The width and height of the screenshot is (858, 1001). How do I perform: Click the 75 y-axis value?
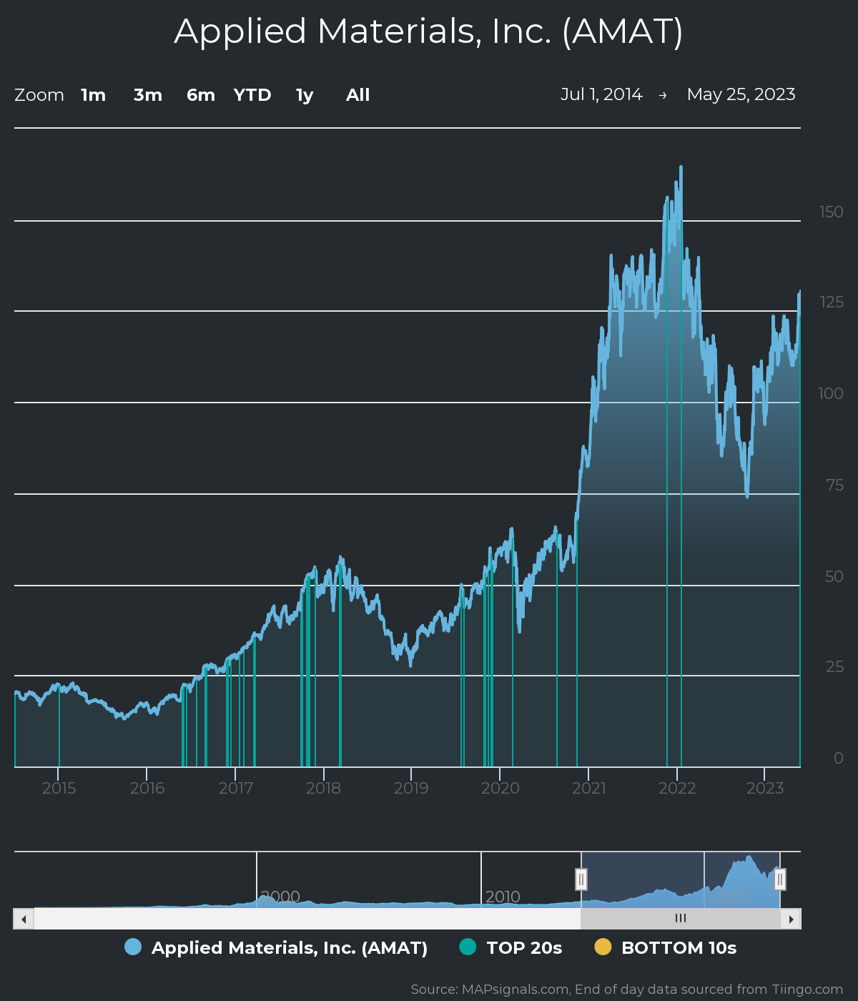(x=834, y=485)
